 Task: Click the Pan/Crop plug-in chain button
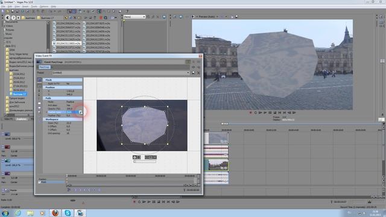point(44,67)
